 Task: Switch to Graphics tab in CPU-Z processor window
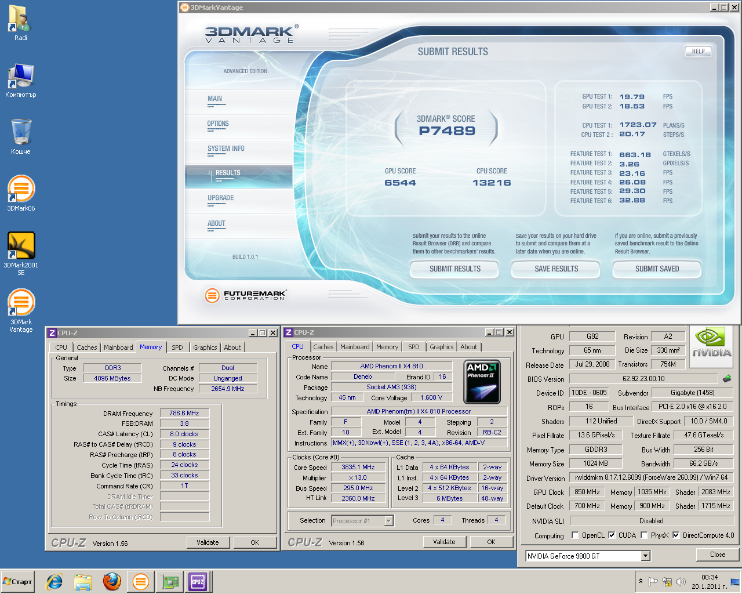(x=442, y=347)
